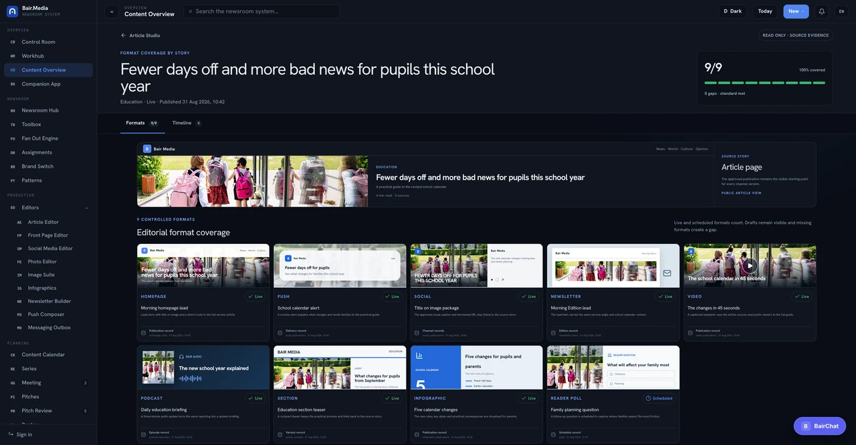Click Live status badge on Push card
Viewport: 856px width, 445px height.
point(392,296)
